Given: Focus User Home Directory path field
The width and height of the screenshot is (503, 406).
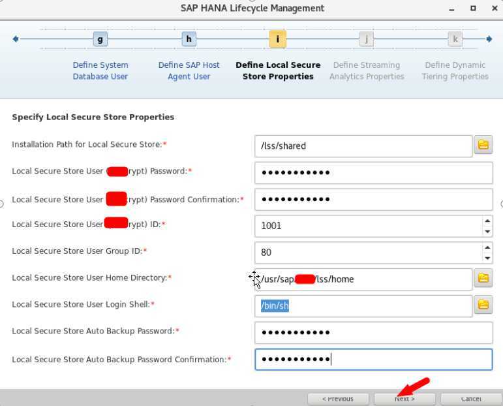Looking at the screenshot, I should click(363, 279).
